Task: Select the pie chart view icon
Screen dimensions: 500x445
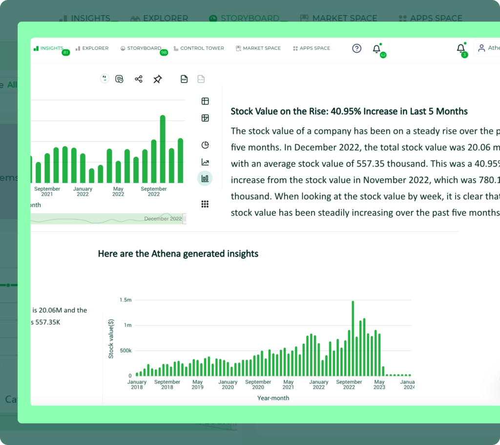Action: tap(205, 145)
